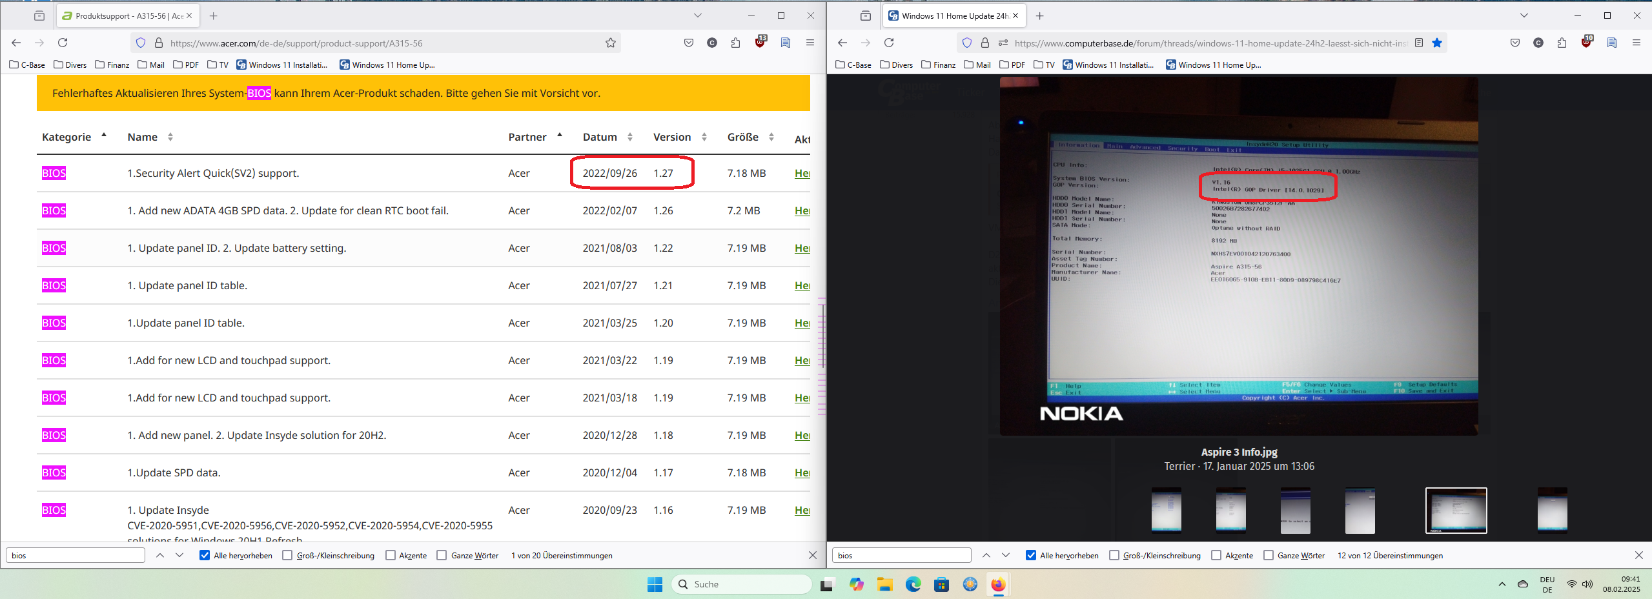Open the hamburger menu in the ComputerBase window
This screenshot has width=1652, height=599.
[1637, 43]
